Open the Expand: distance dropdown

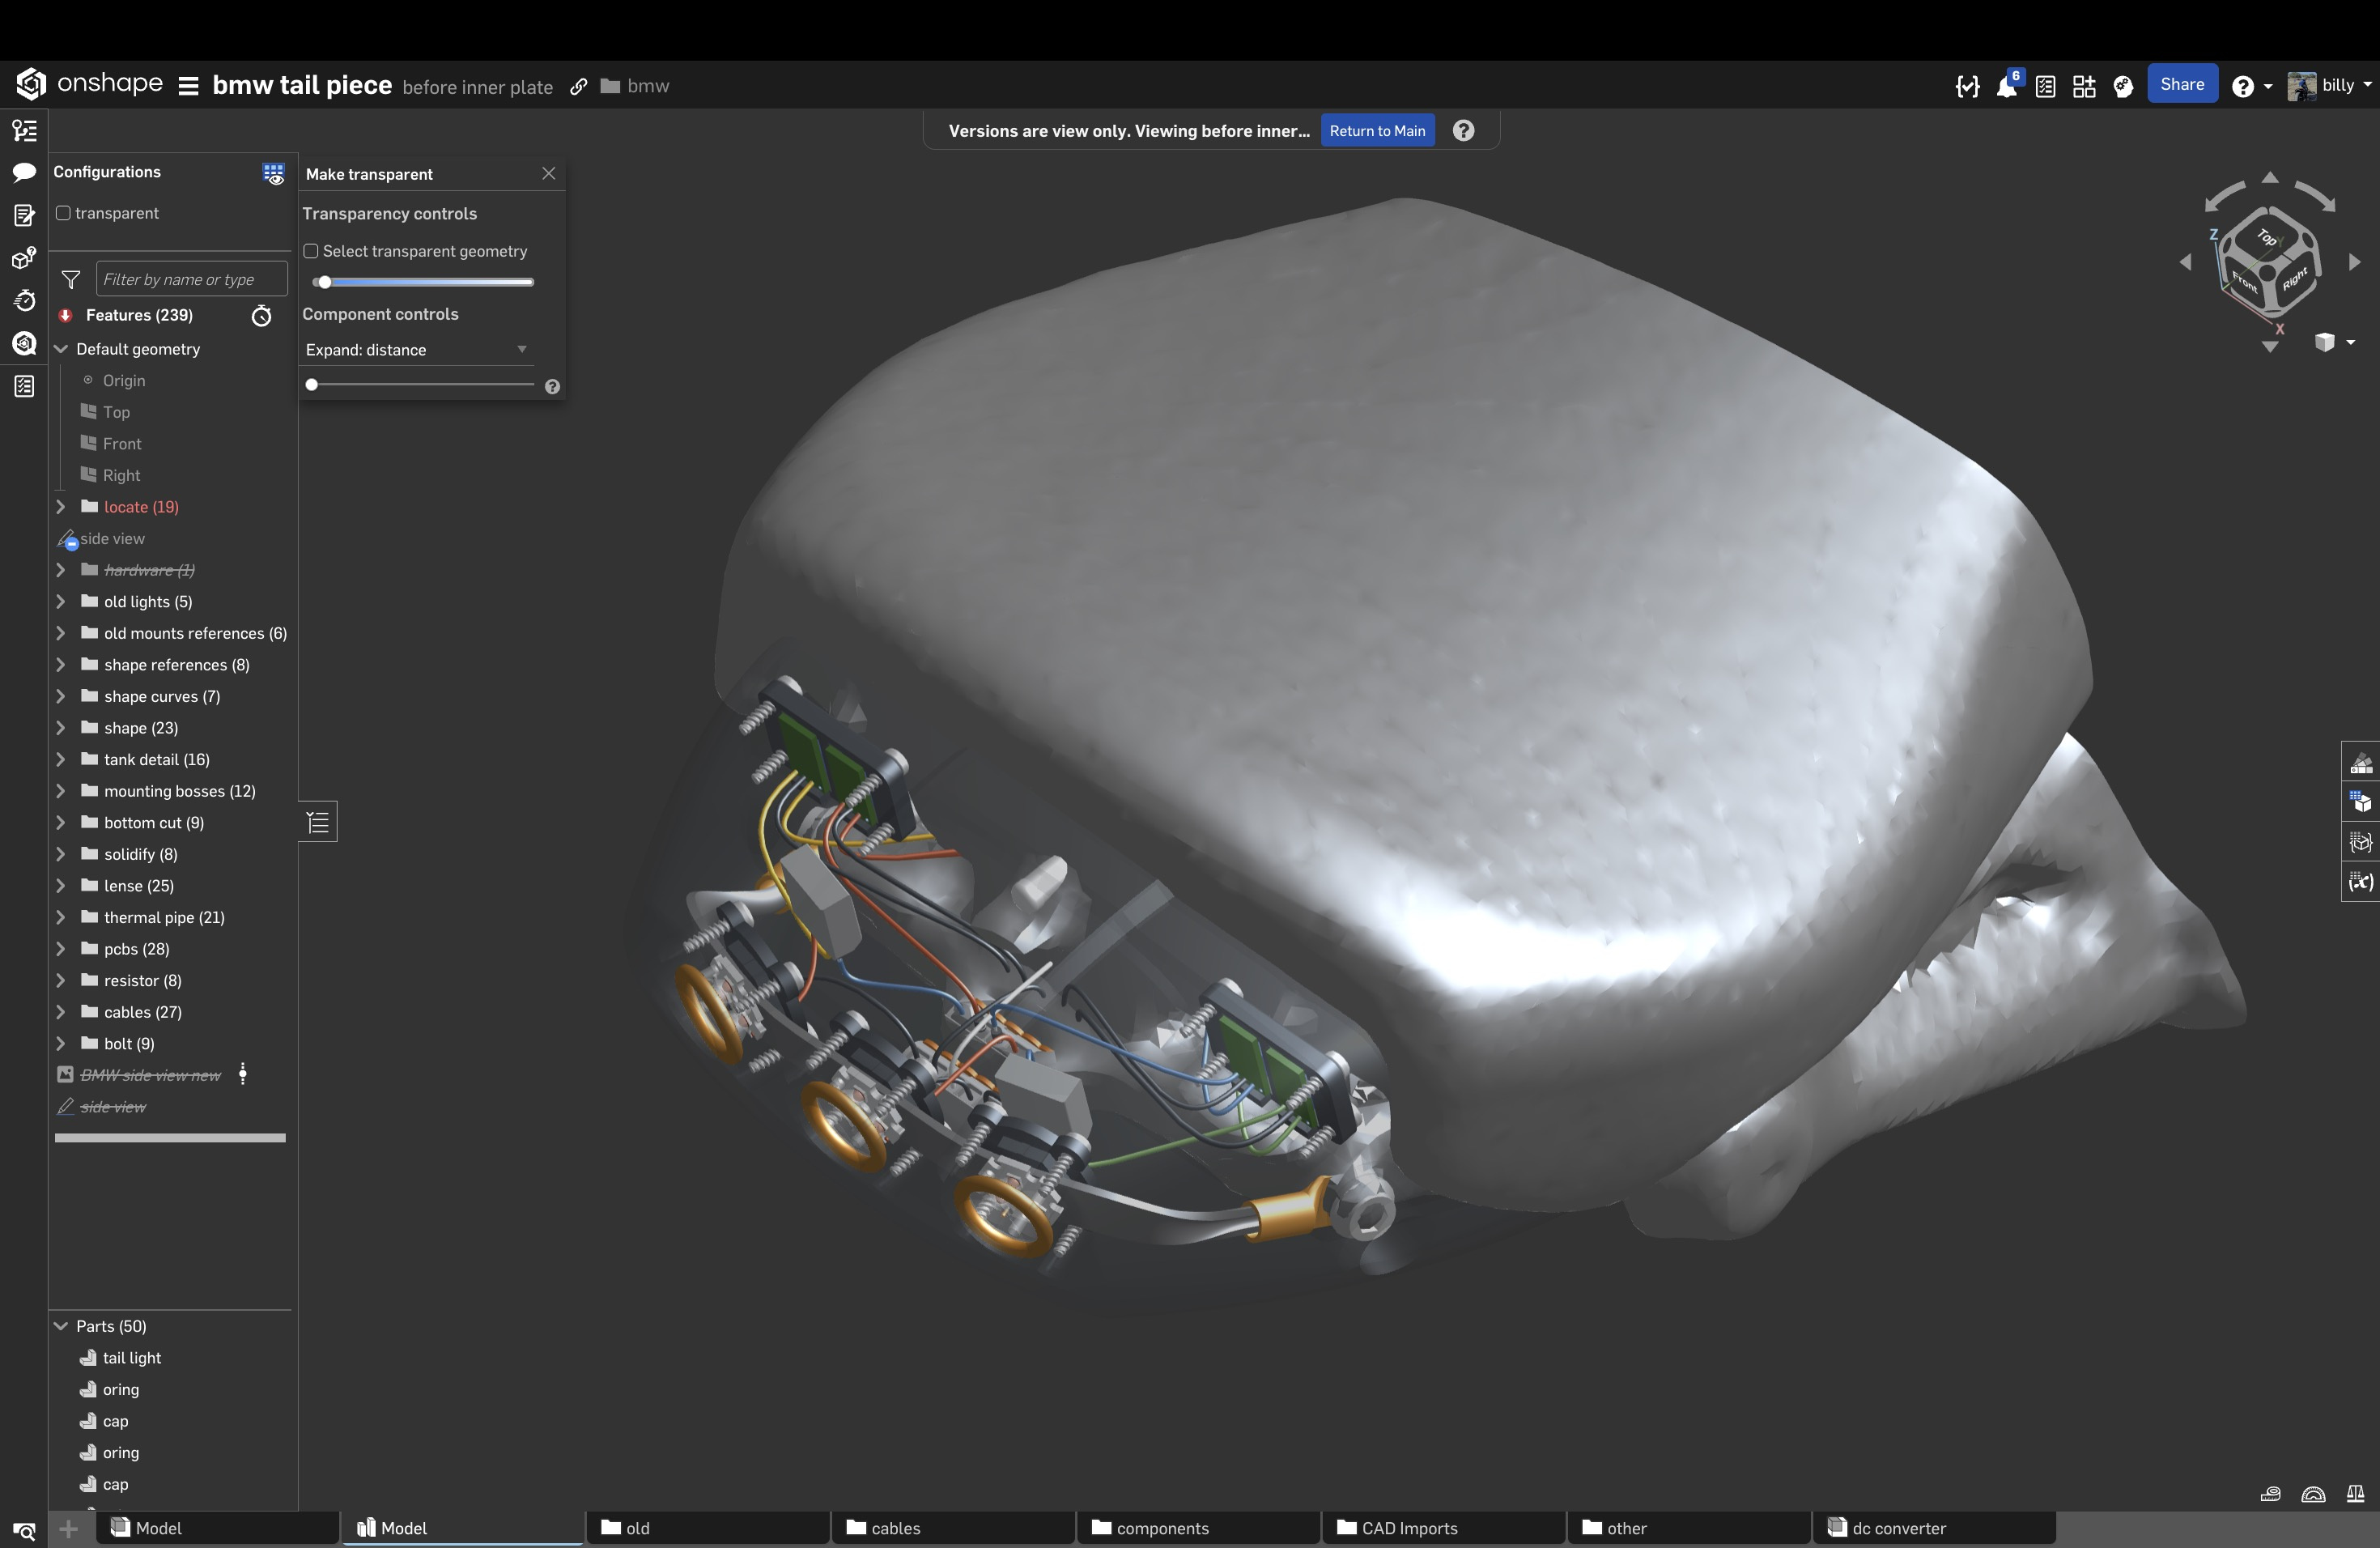(416, 350)
